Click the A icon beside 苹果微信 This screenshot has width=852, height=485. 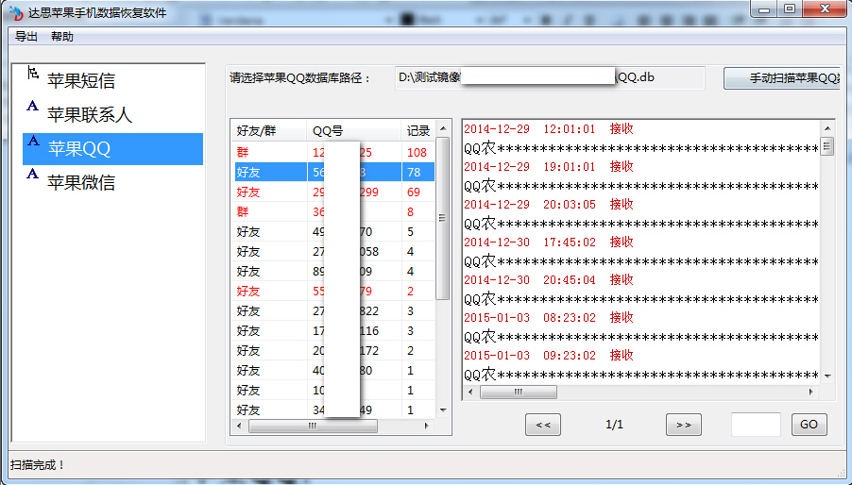33,174
